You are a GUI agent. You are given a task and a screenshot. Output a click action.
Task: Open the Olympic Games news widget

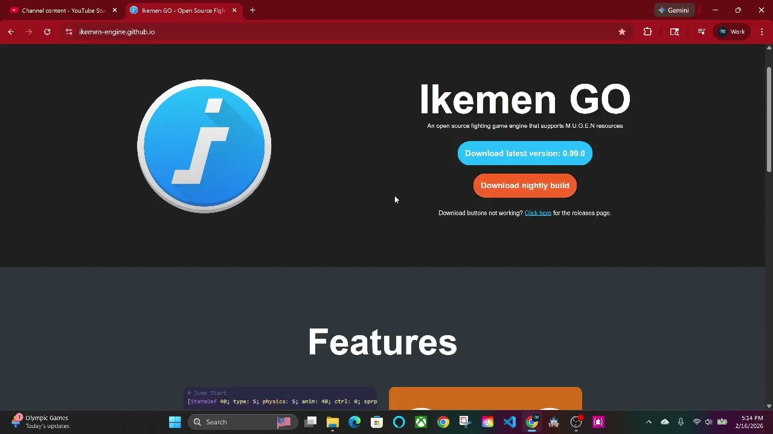(41, 422)
